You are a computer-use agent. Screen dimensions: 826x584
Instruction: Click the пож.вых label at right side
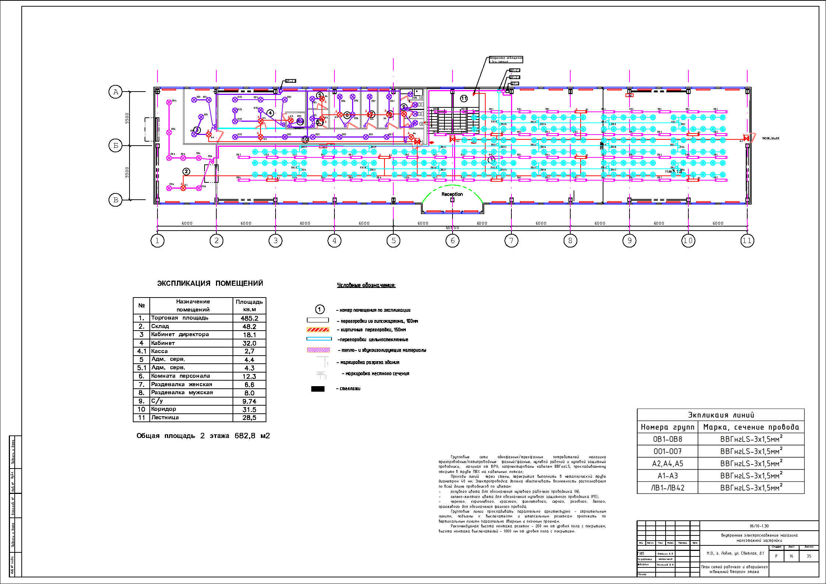pyautogui.click(x=770, y=138)
